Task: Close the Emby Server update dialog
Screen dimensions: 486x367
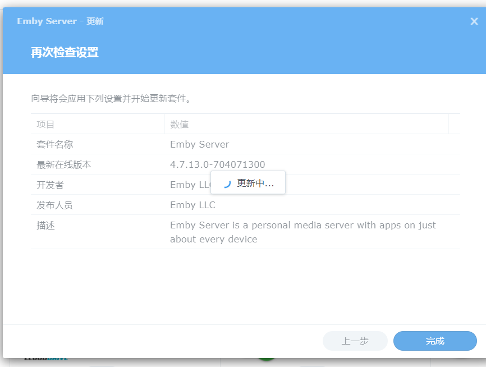Action: pyautogui.click(x=474, y=21)
